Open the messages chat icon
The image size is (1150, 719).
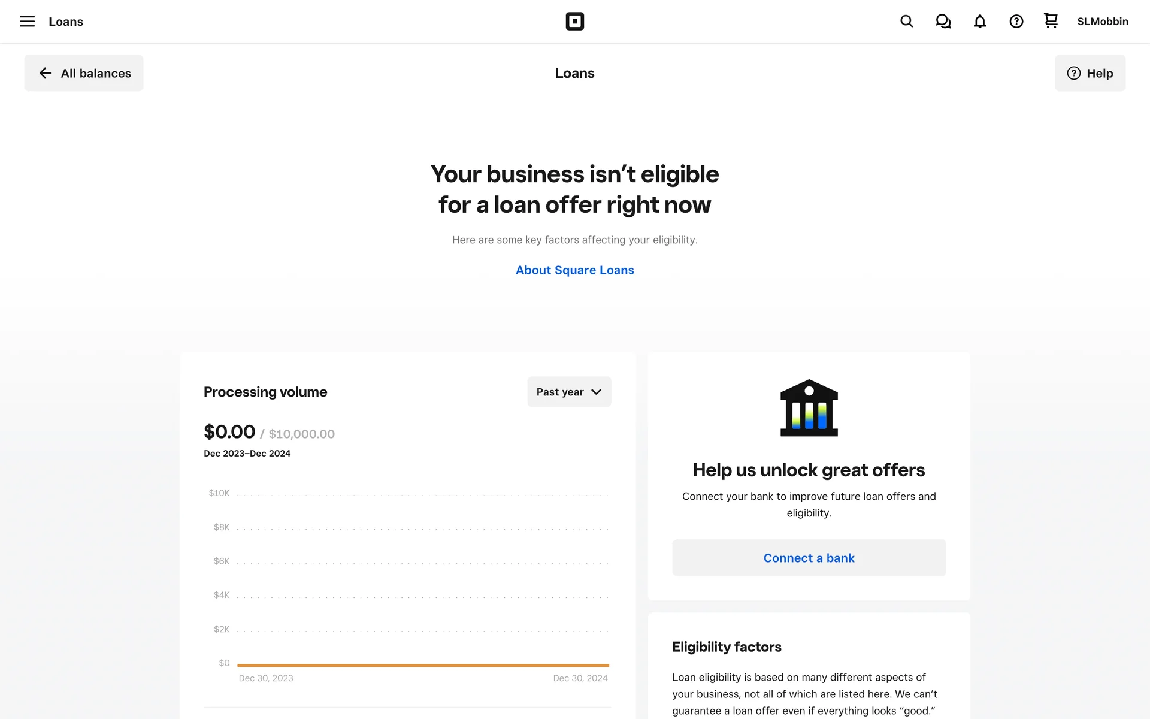943,22
